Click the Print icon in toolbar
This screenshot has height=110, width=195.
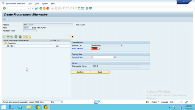[52, 8]
